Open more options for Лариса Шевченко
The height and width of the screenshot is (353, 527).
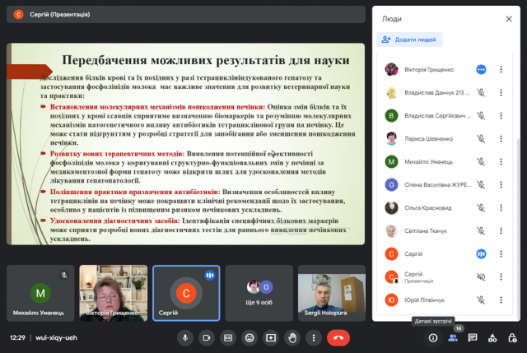501,139
